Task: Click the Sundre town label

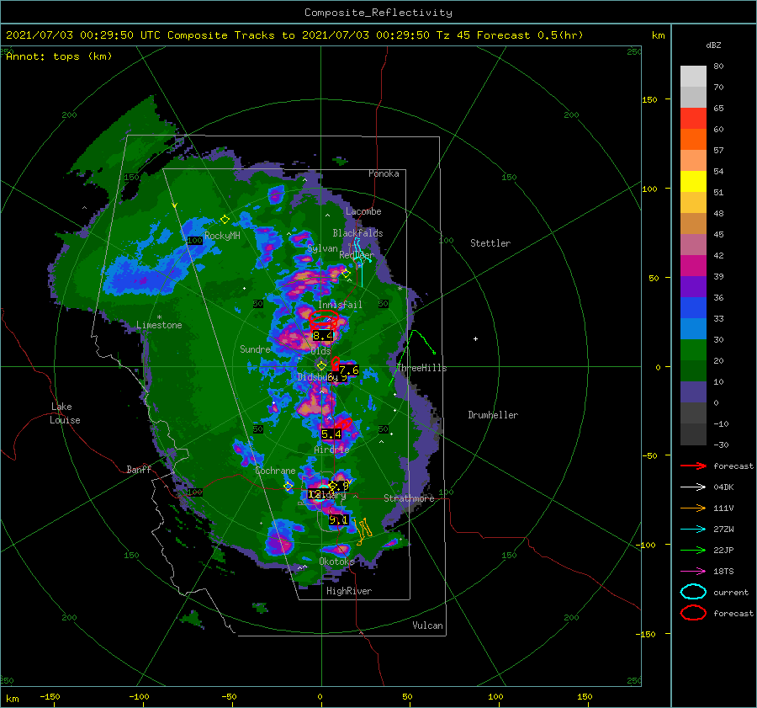Action: point(255,349)
